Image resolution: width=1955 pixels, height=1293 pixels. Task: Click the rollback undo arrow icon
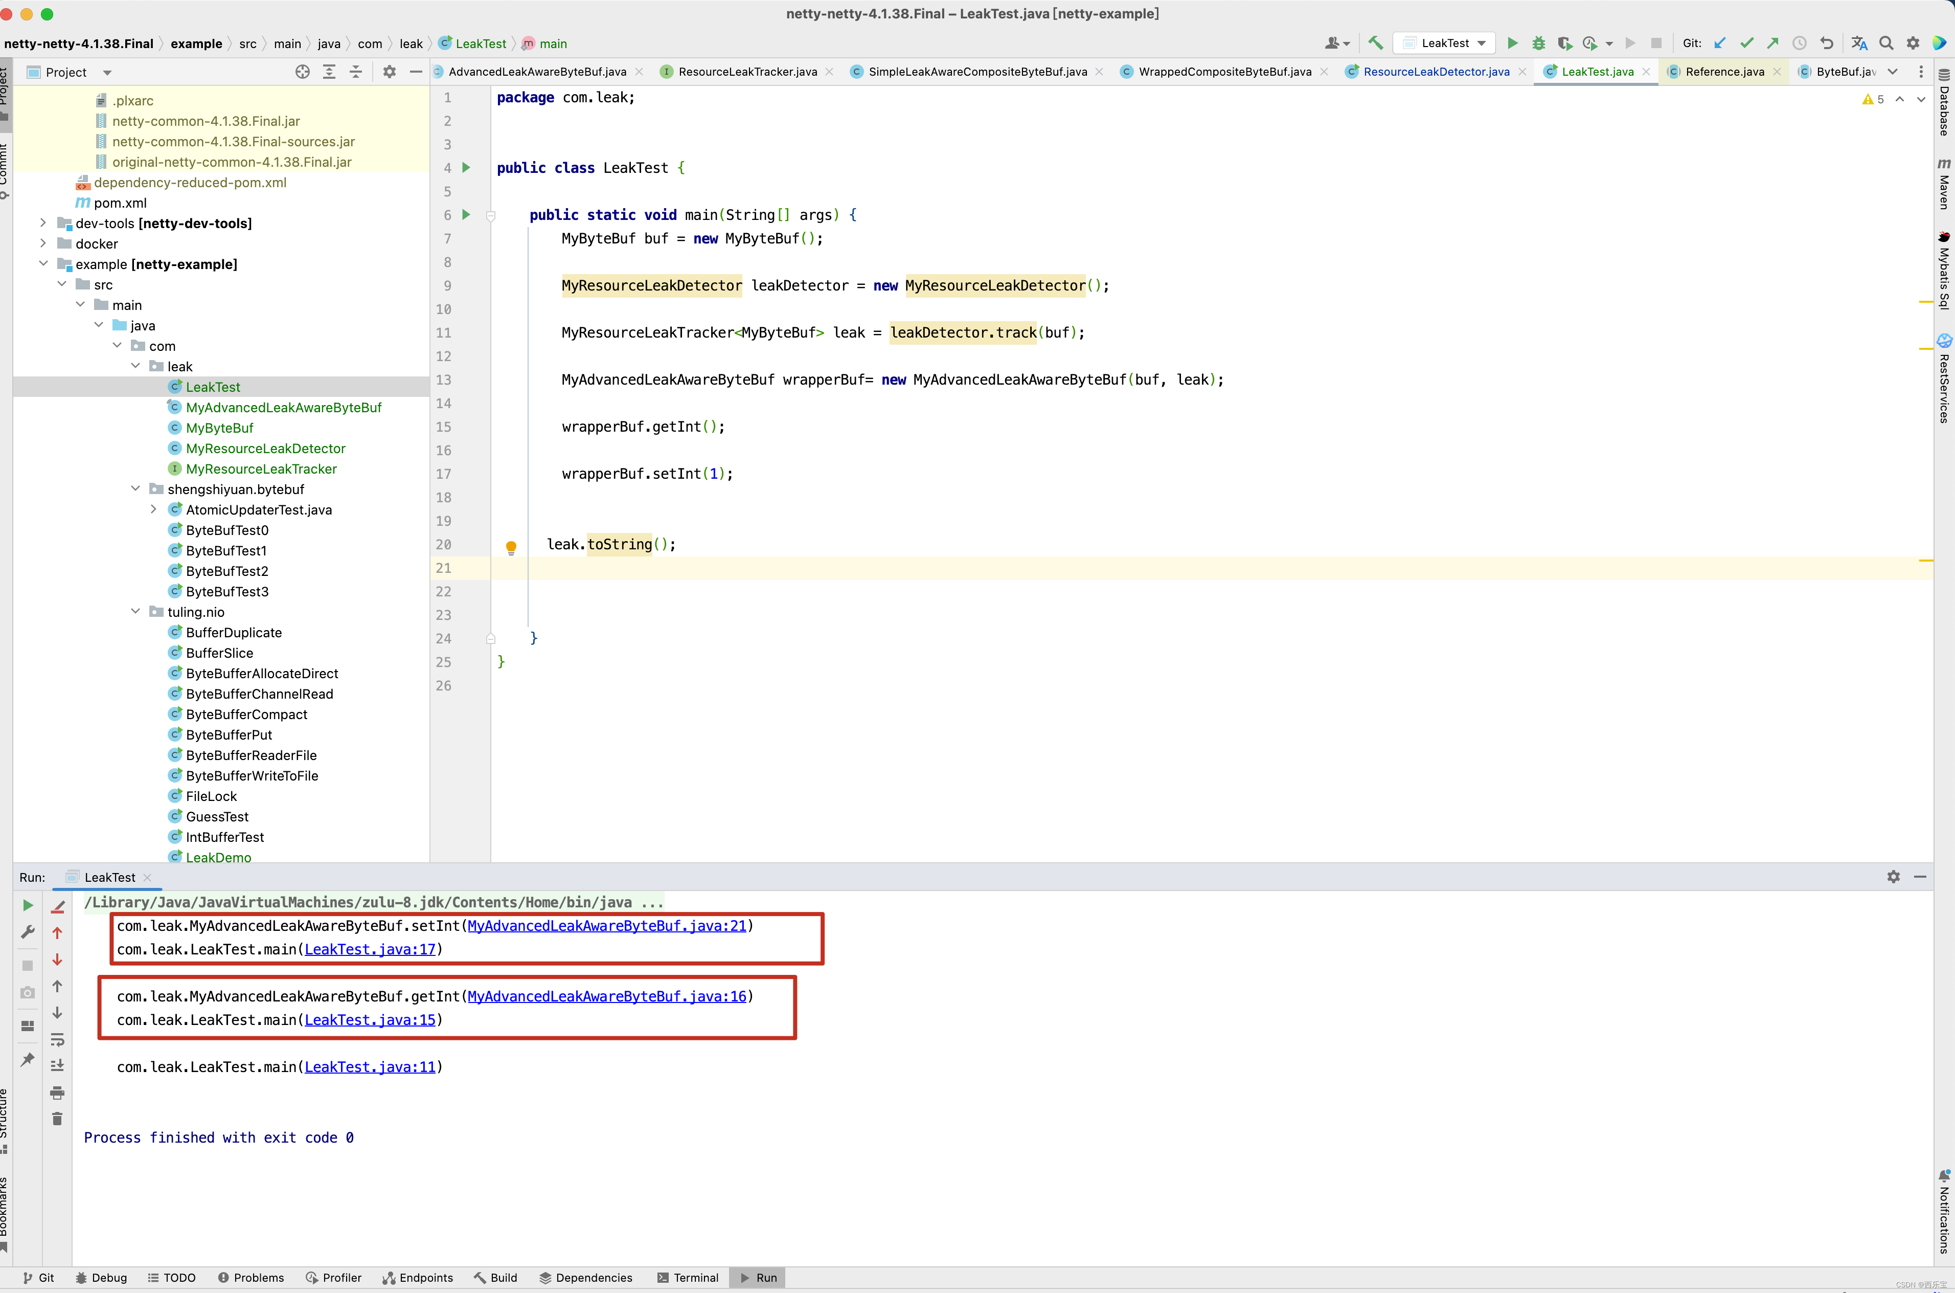pyautogui.click(x=1827, y=43)
